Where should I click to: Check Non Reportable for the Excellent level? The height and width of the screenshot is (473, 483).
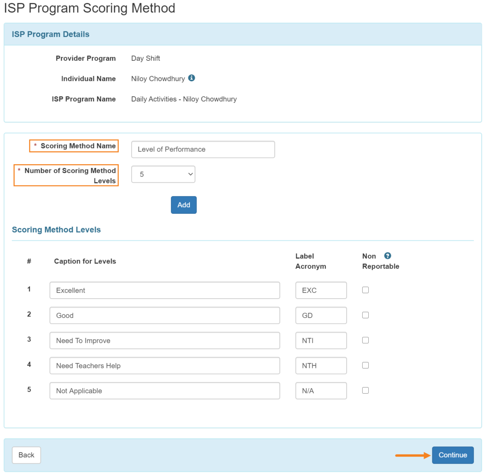click(x=365, y=290)
